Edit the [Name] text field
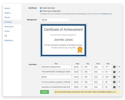The height and width of the screenshot is (100, 125). tap(56, 77)
